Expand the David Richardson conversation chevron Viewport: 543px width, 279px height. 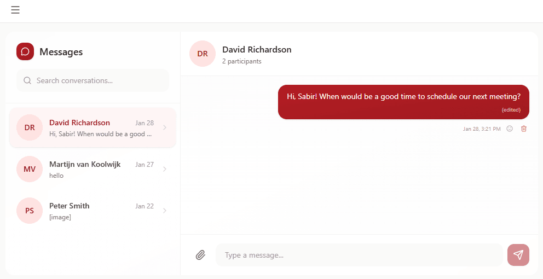[x=165, y=127]
